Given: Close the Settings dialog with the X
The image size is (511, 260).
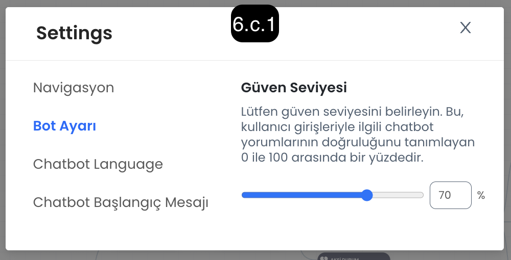Looking at the screenshot, I should 466,28.
